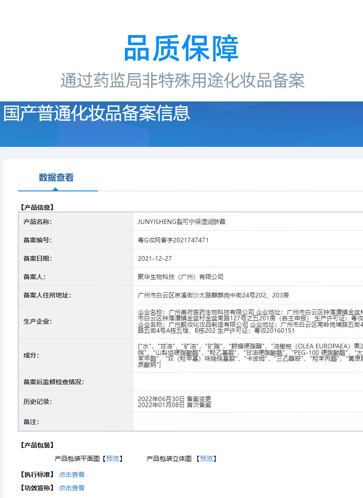Click the 生产企业 row label
Screen dimensions: 363x498
38,321
